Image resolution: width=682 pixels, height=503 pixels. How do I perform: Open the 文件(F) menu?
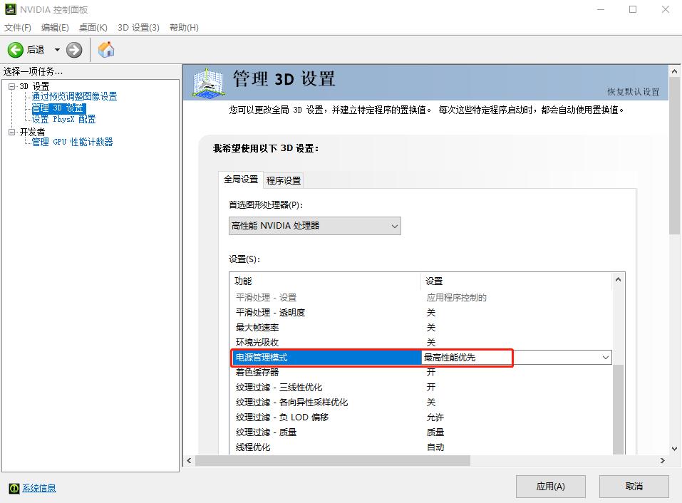pos(19,27)
